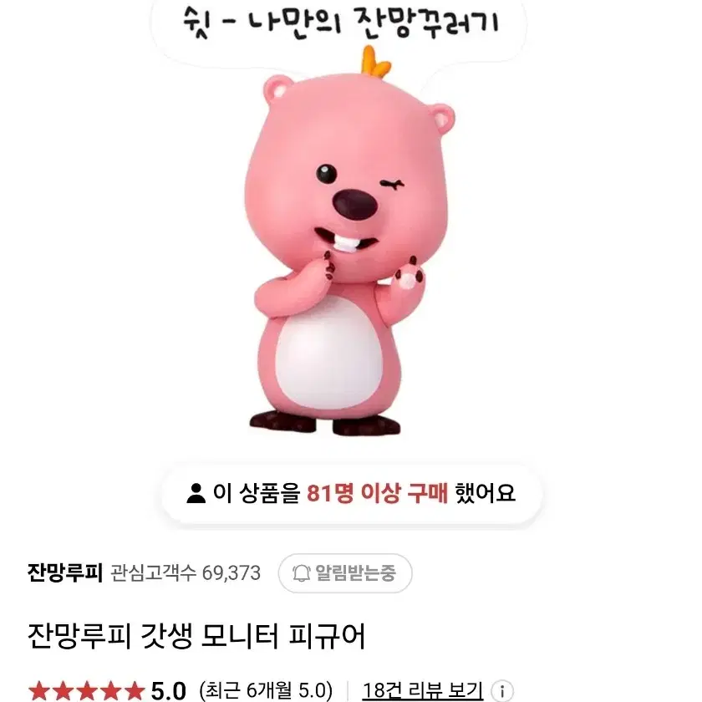Open the 18건 리뷰 보기 link
The width and height of the screenshot is (702, 702).
[x=423, y=691]
